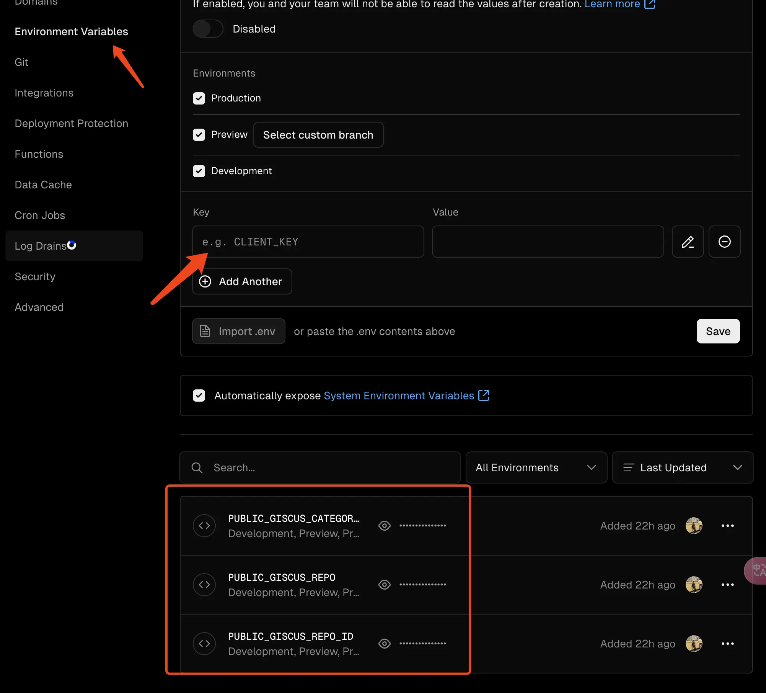This screenshot has width=766, height=693.
Task: Click user avatar on PUBLIC_GISCUS_REPO row
Action: coord(694,585)
